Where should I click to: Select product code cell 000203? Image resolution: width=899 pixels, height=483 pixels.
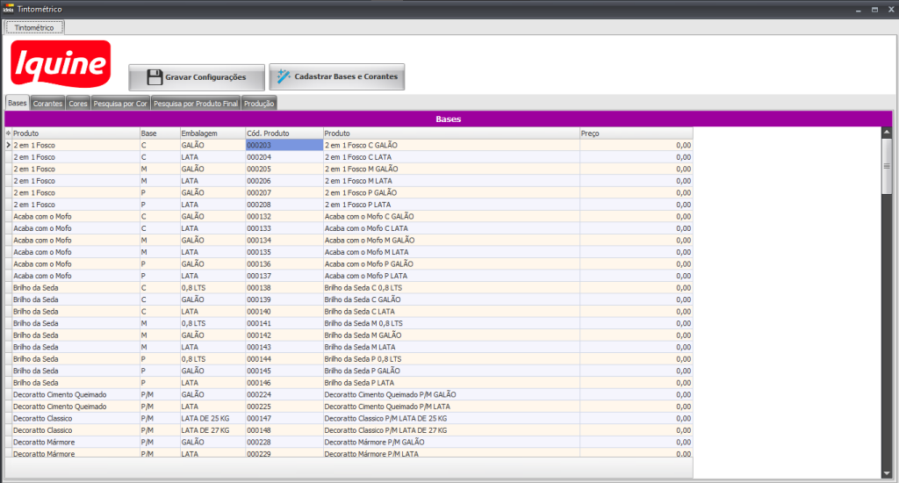(x=284, y=145)
